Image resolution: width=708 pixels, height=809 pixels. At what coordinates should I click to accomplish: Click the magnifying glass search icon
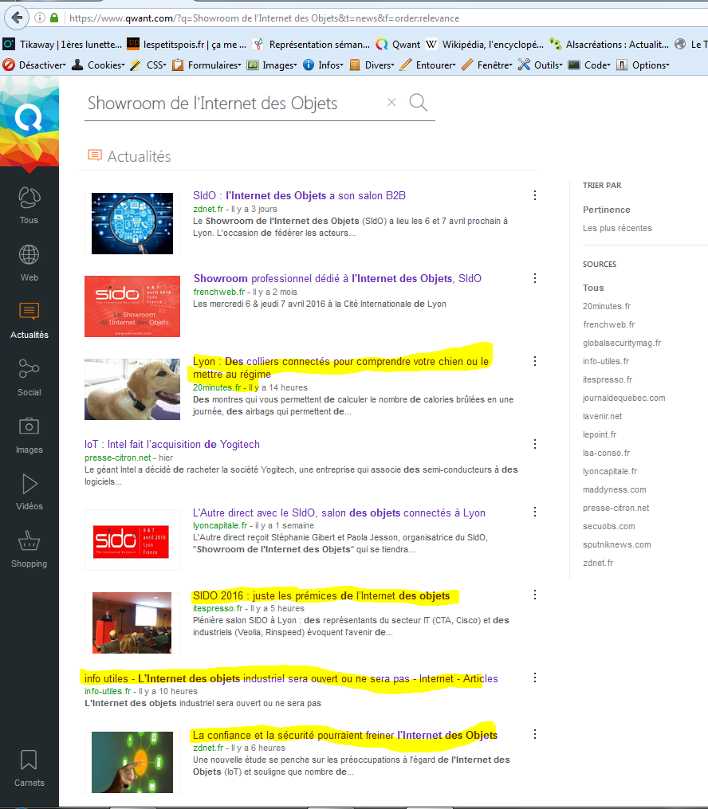click(418, 102)
